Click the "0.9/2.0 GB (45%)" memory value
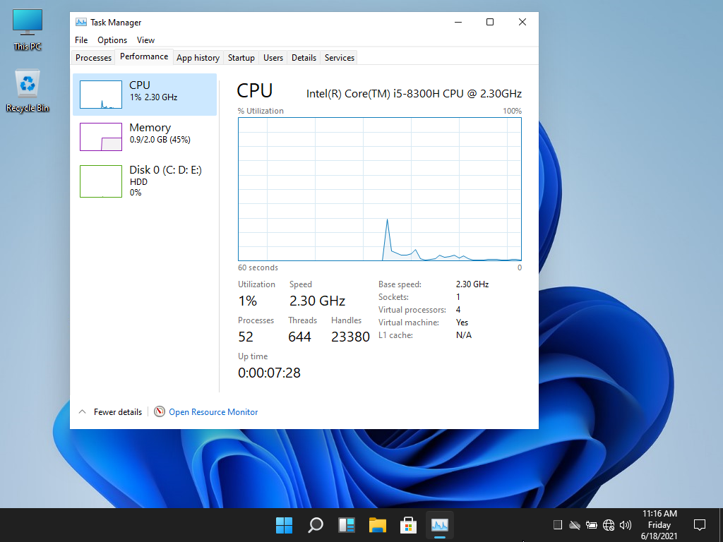This screenshot has height=542, width=723. coord(160,140)
